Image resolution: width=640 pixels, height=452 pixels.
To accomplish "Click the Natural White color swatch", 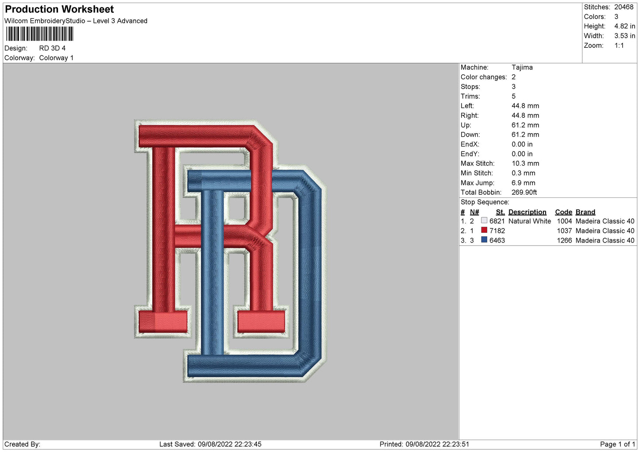I will click(x=484, y=220).
